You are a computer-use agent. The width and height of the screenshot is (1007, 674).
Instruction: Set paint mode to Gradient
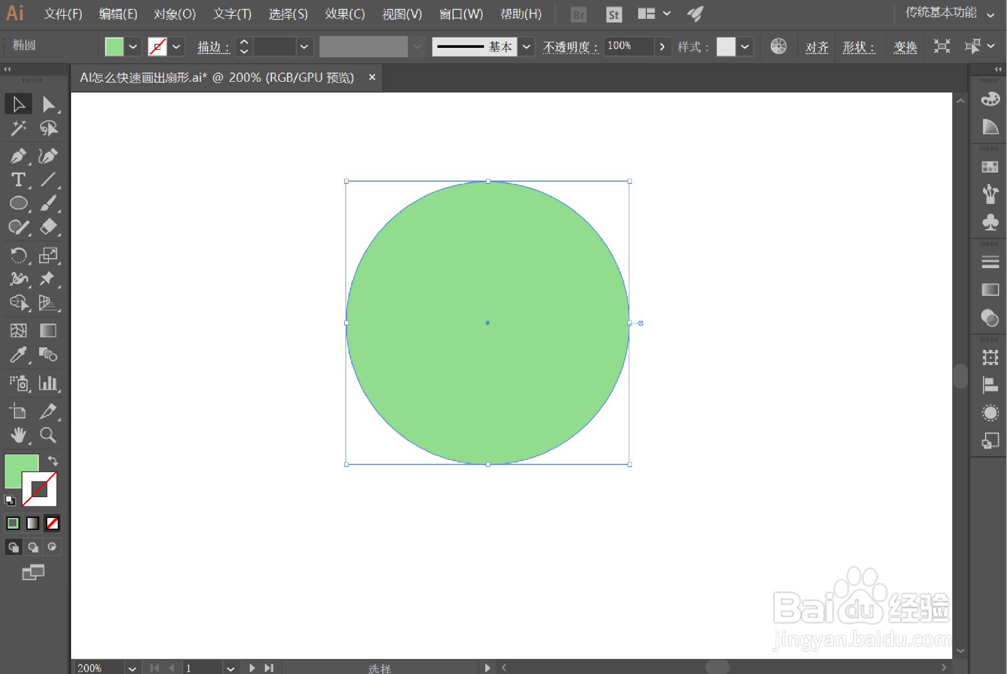tap(33, 523)
